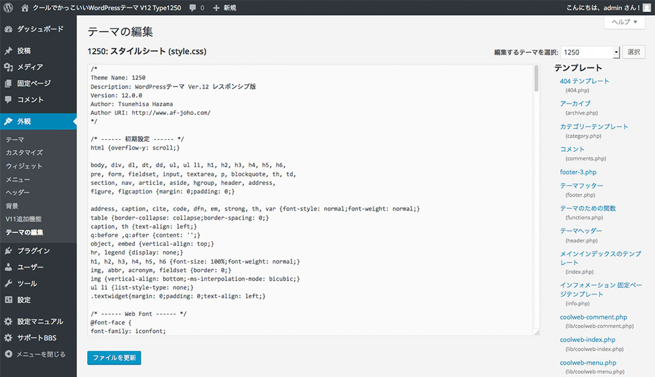The image size is (655, 377).
Task: Open the WordPress logo menu
Action: coord(9,7)
